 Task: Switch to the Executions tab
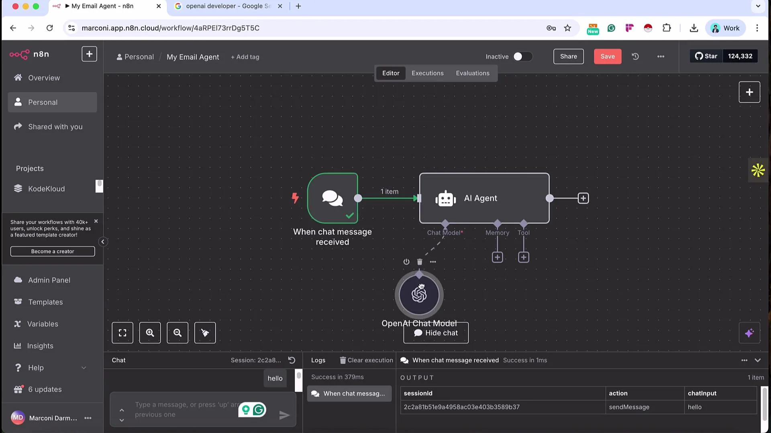(x=427, y=73)
